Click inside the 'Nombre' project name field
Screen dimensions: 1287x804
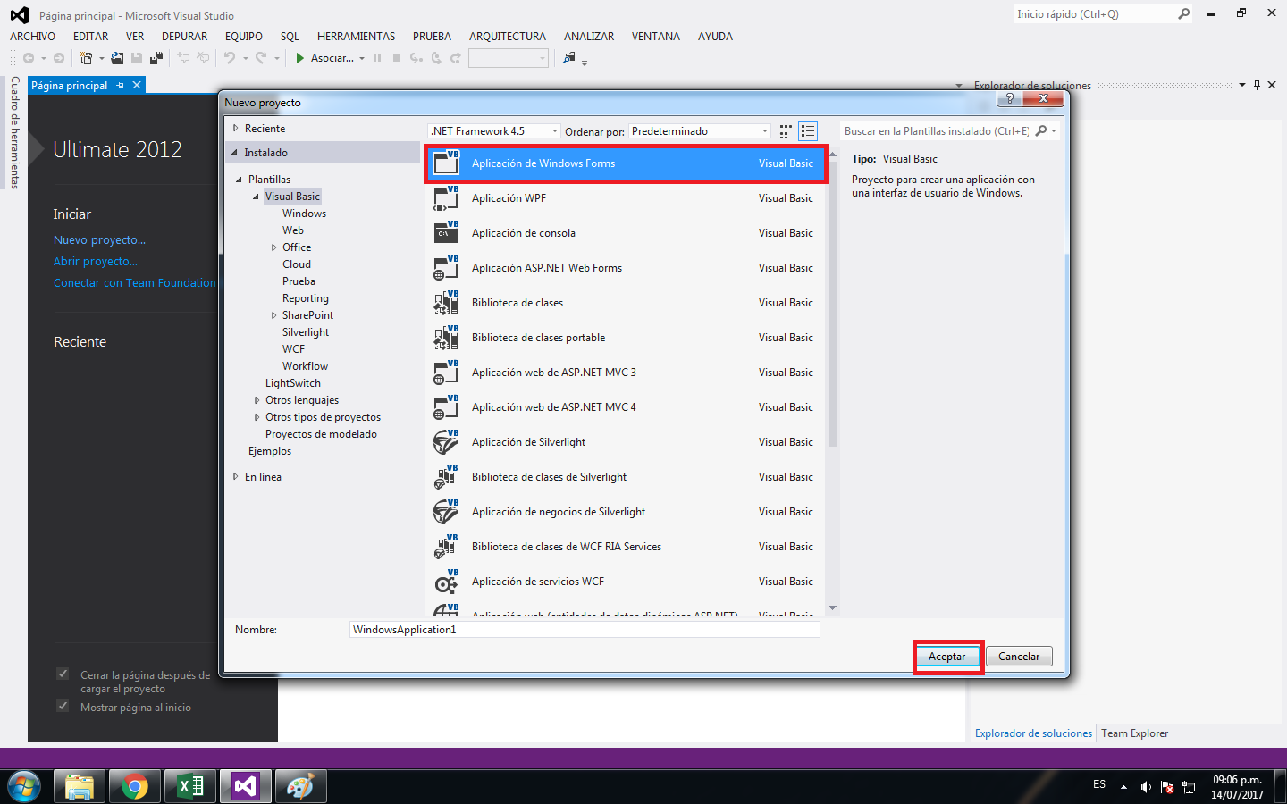[581, 629]
